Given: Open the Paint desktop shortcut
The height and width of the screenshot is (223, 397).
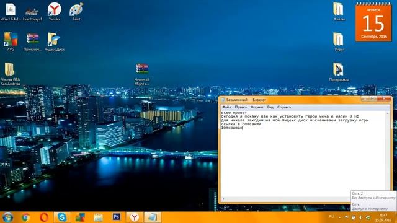Looking at the screenshot, I should tap(76, 12).
